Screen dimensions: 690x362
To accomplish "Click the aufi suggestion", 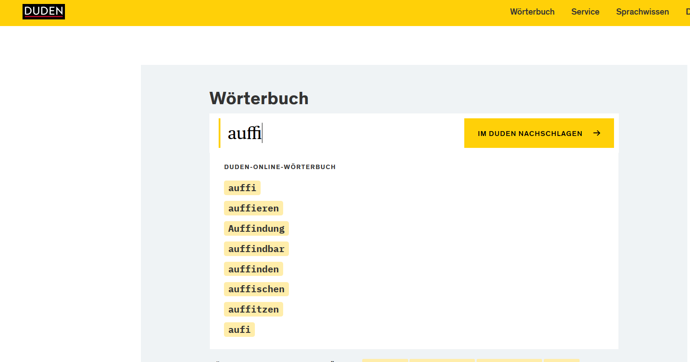I will tap(239, 330).
